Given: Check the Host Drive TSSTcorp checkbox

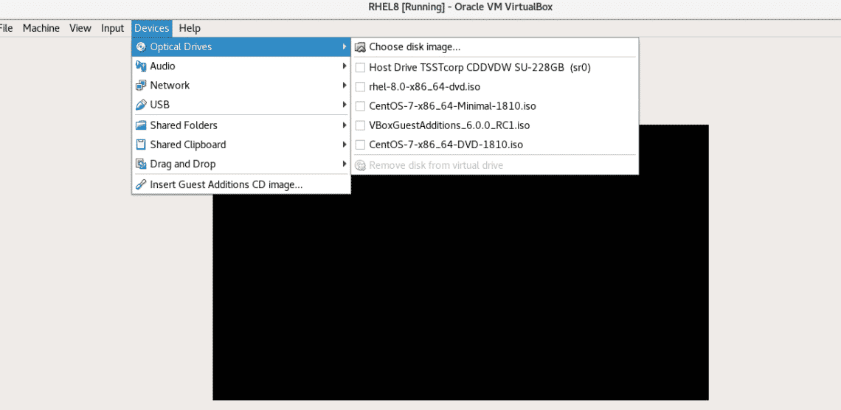Looking at the screenshot, I should coord(360,68).
